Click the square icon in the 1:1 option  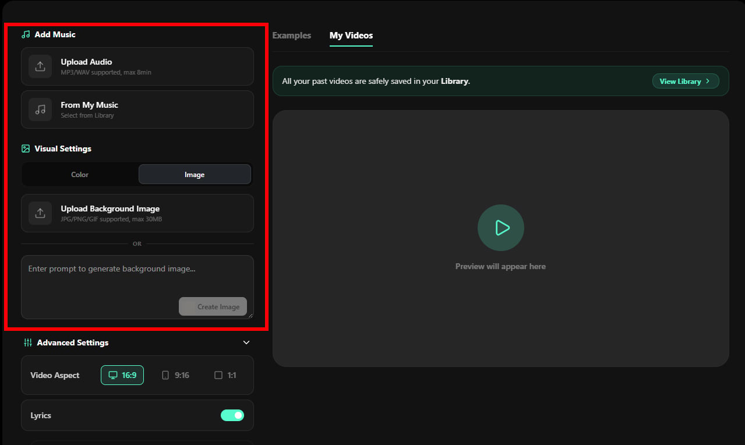click(218, 375)
